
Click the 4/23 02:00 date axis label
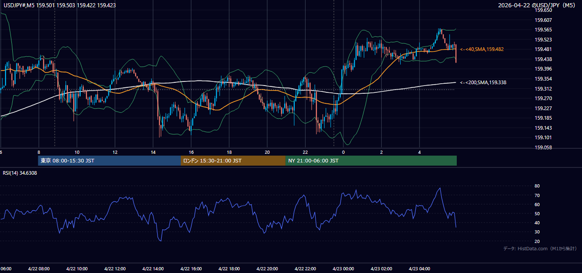tap(382, 269)
